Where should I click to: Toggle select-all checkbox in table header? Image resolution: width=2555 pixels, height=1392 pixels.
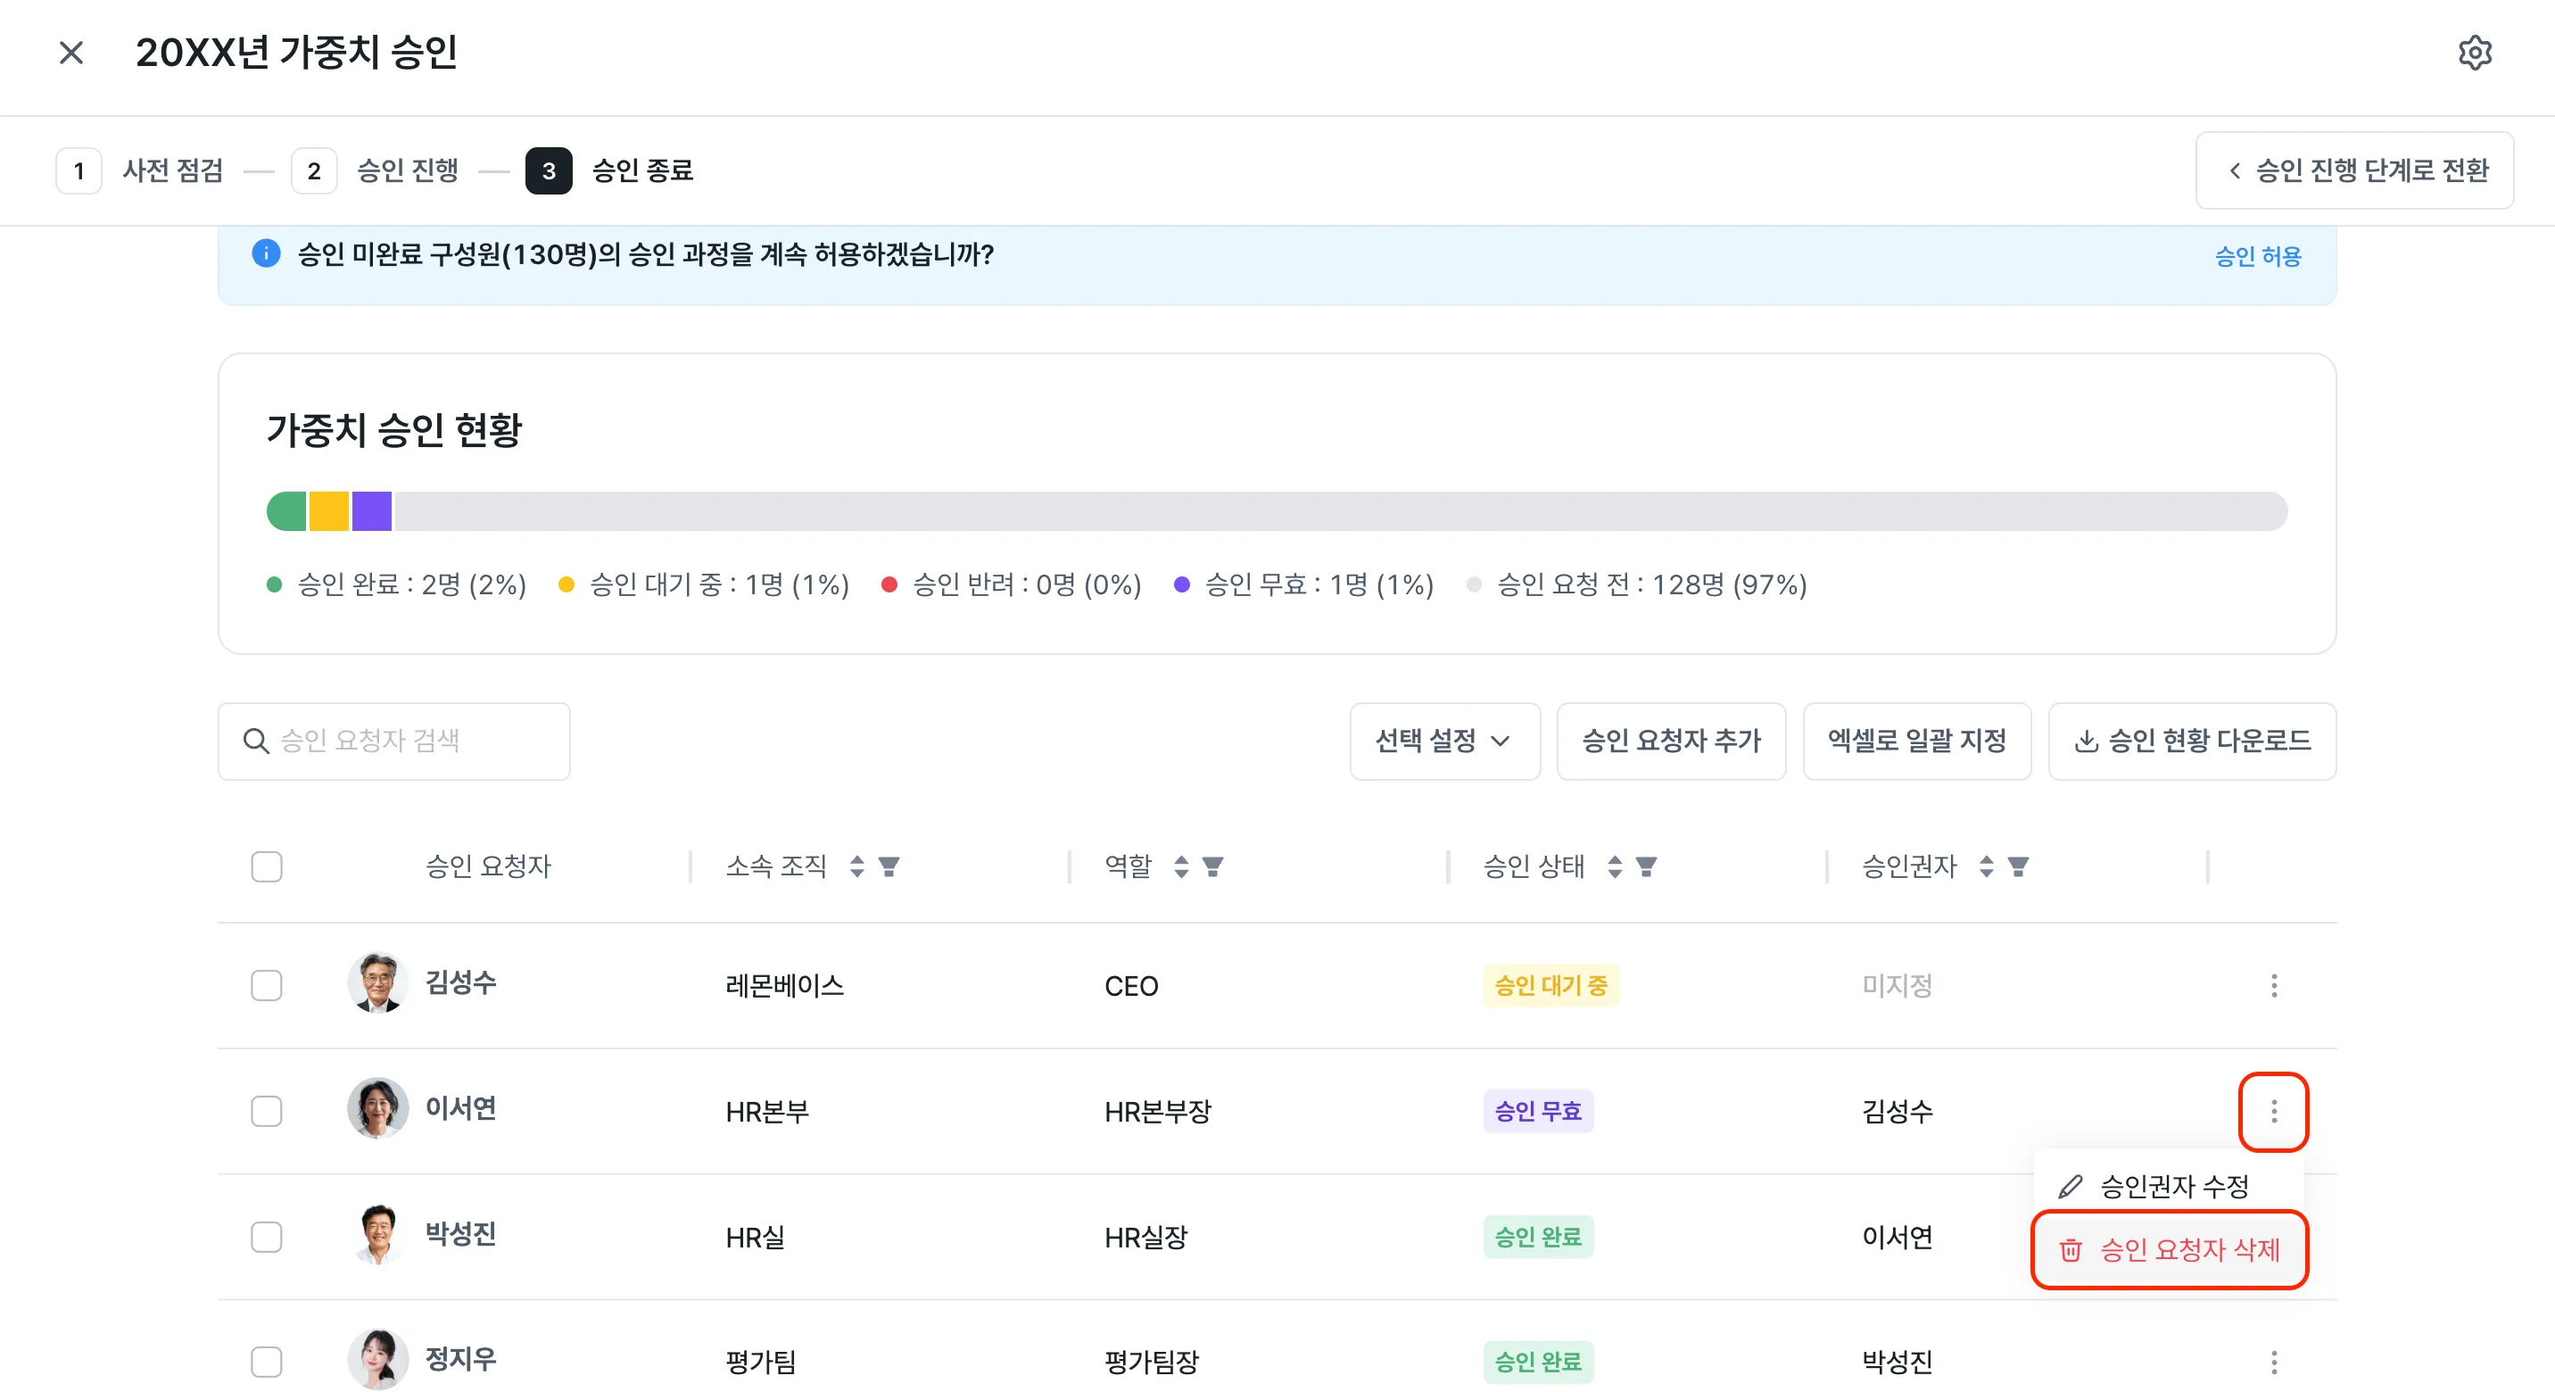pyautogui.click(x=267, y=866)
